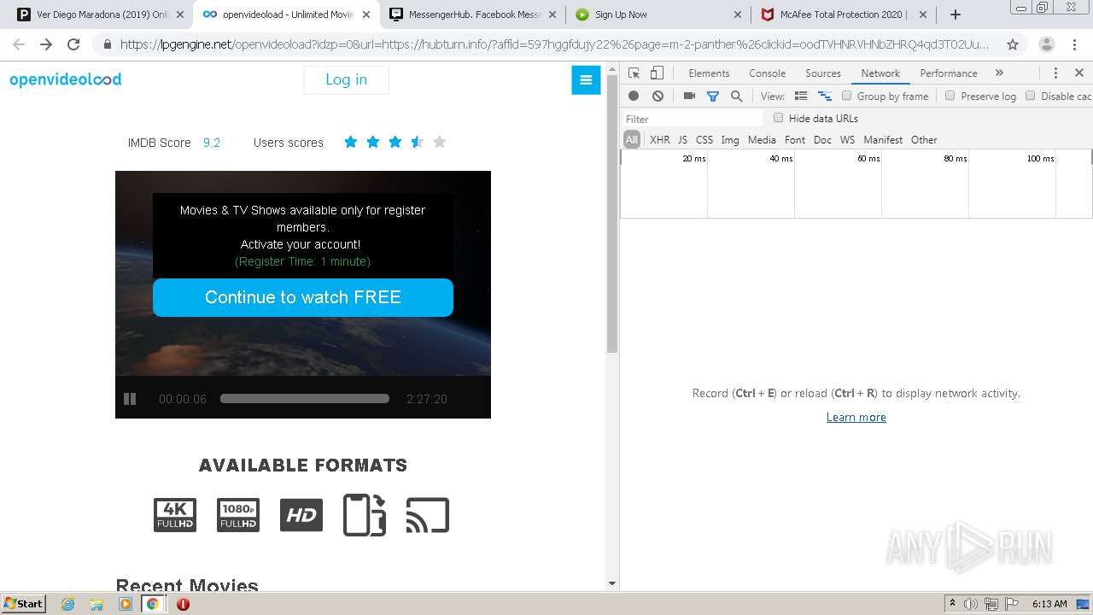The width and height of the screenshot is (1093, 615).
Task: Open the blue hamburger menu on the page
Action: coord(586,80)
